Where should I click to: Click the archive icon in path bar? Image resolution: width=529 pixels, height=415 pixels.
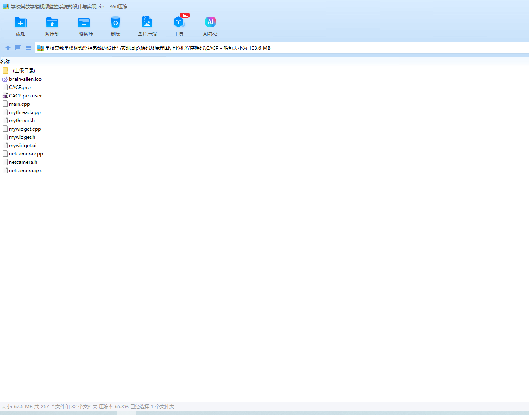[x=40, y=48]
